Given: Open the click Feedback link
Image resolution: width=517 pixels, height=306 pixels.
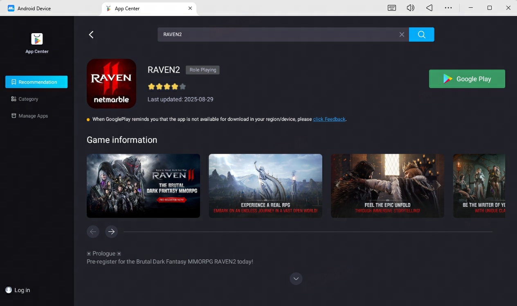Looking at the screenshot, I should tap(329, 119).
